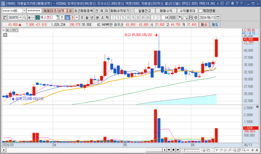Click the 매매수익 button

[x=166, y=11]
